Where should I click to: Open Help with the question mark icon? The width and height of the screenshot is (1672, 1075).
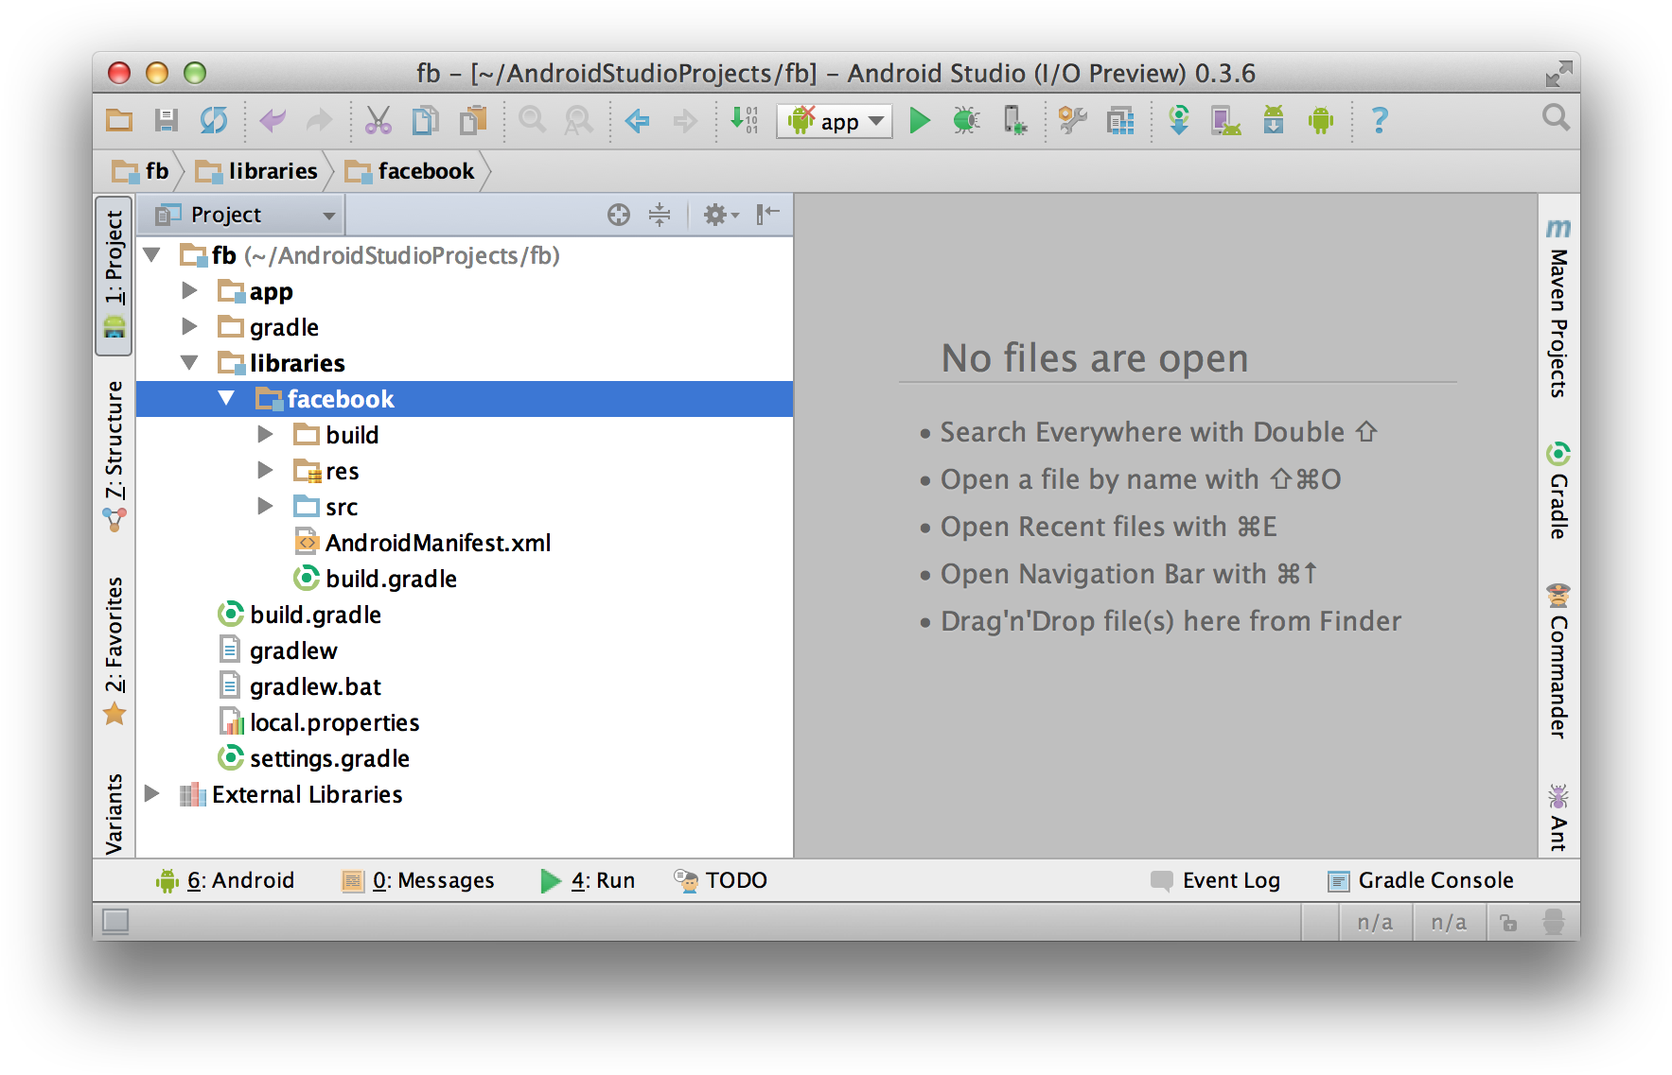1380,120
